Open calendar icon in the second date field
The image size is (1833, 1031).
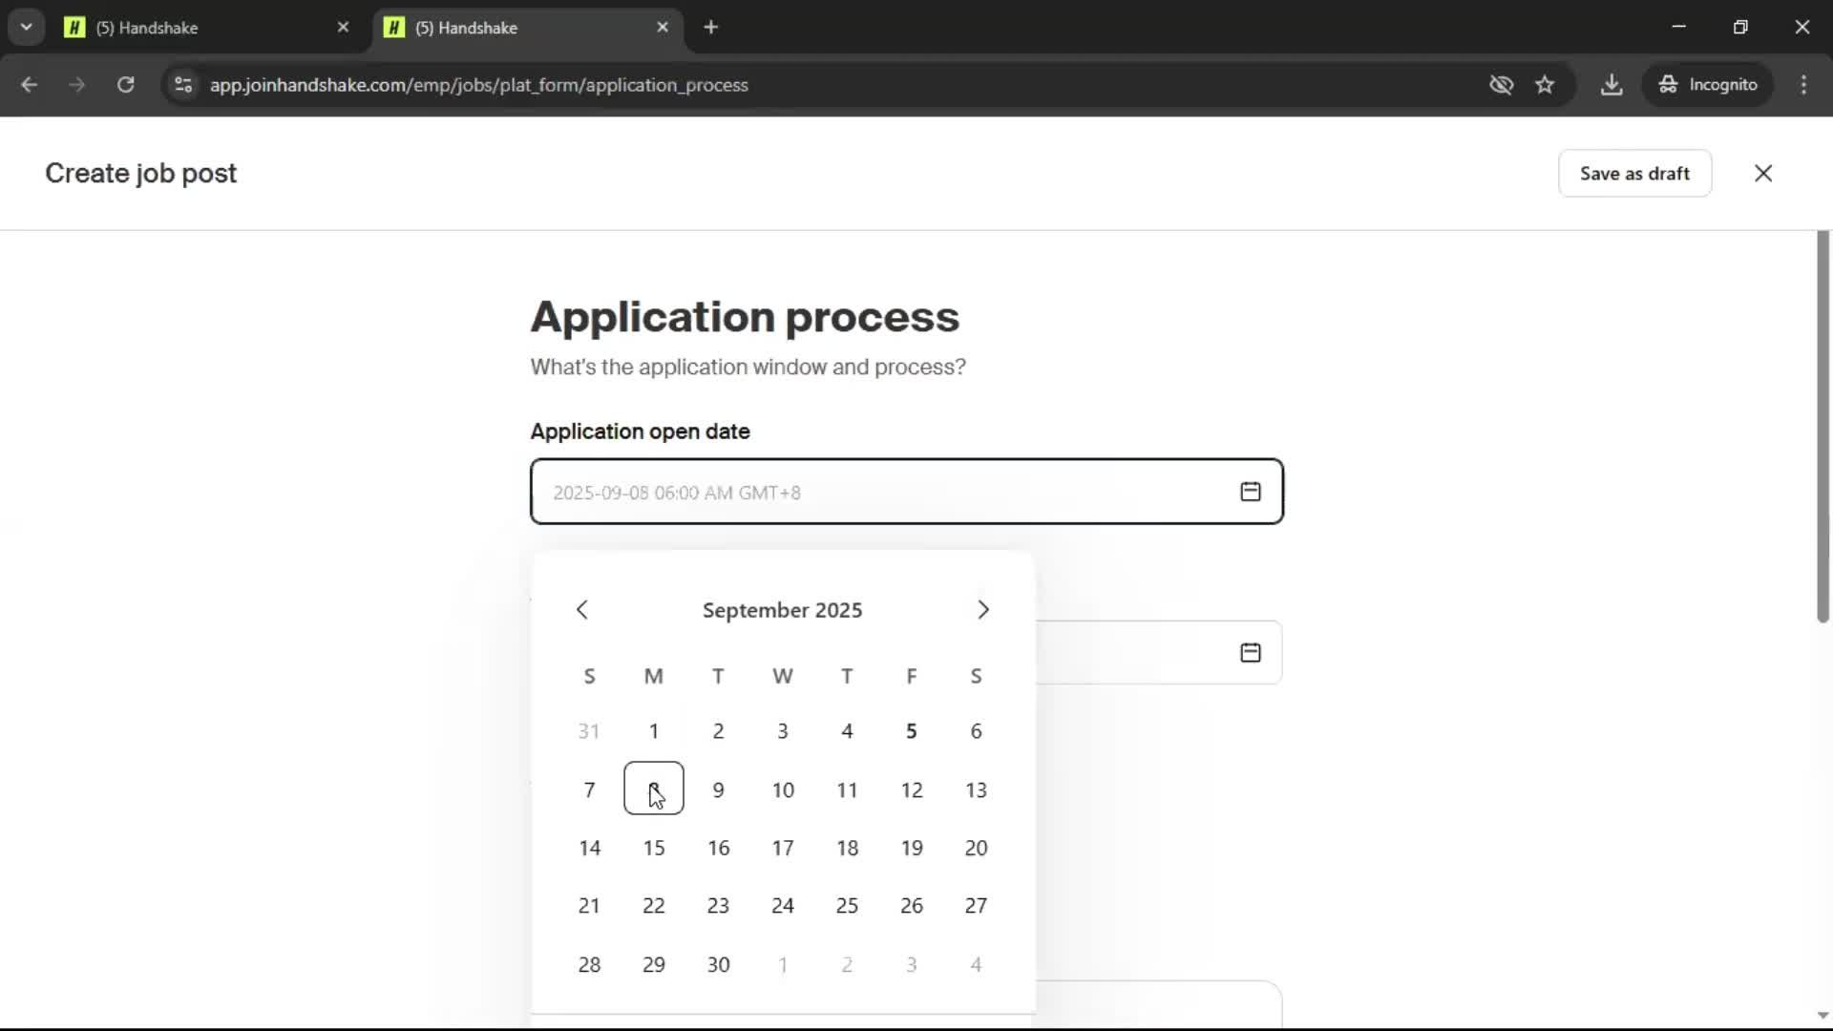[1250, 653]
